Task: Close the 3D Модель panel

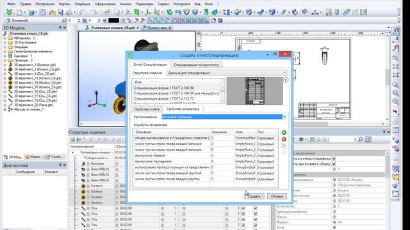Action: pos(65,27)
